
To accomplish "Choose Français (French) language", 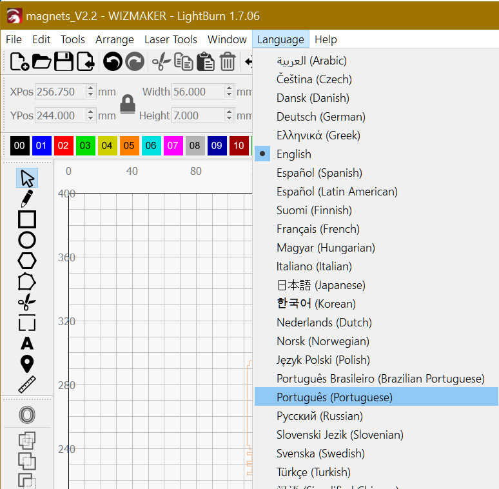I will tap(376, 229).
